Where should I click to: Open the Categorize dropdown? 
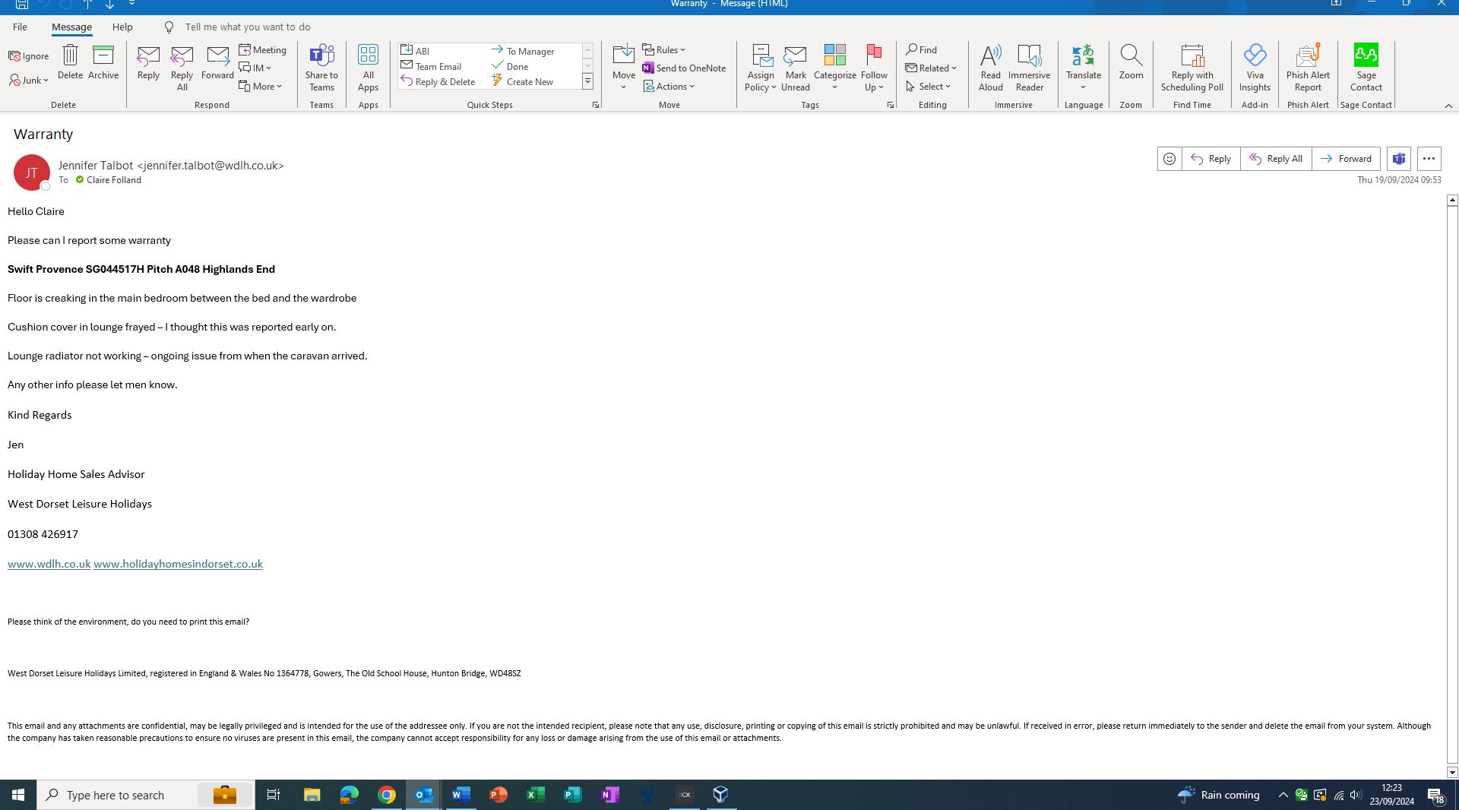pyautogui.click(x=835, y=68)
